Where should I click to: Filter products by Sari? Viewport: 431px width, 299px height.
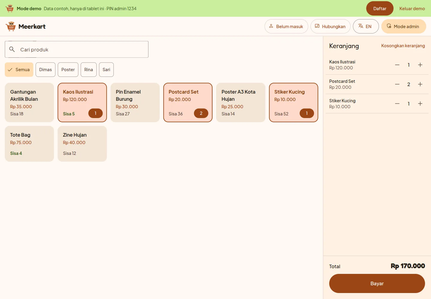106,70
